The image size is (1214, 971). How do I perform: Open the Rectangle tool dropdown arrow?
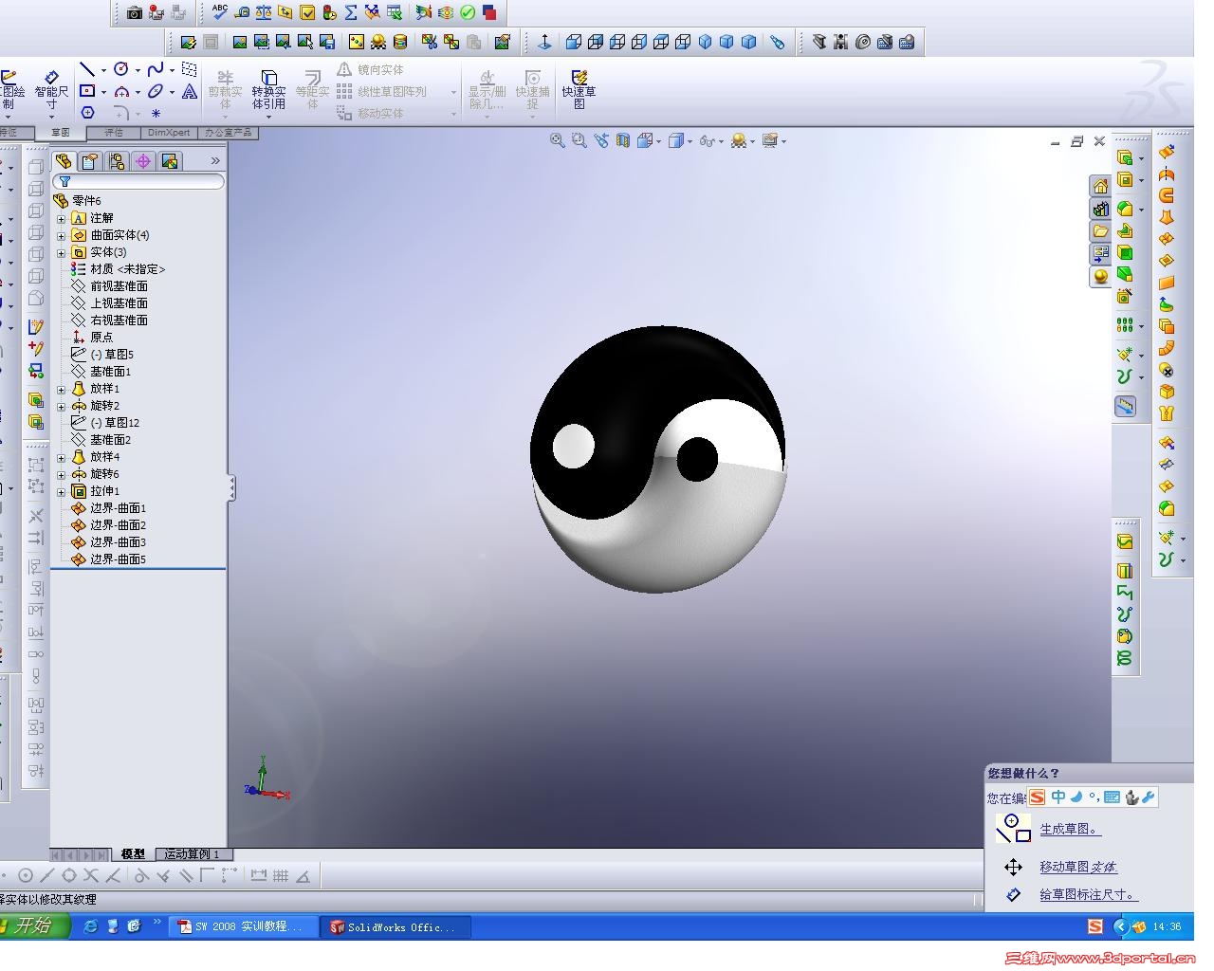click(103, 92)
